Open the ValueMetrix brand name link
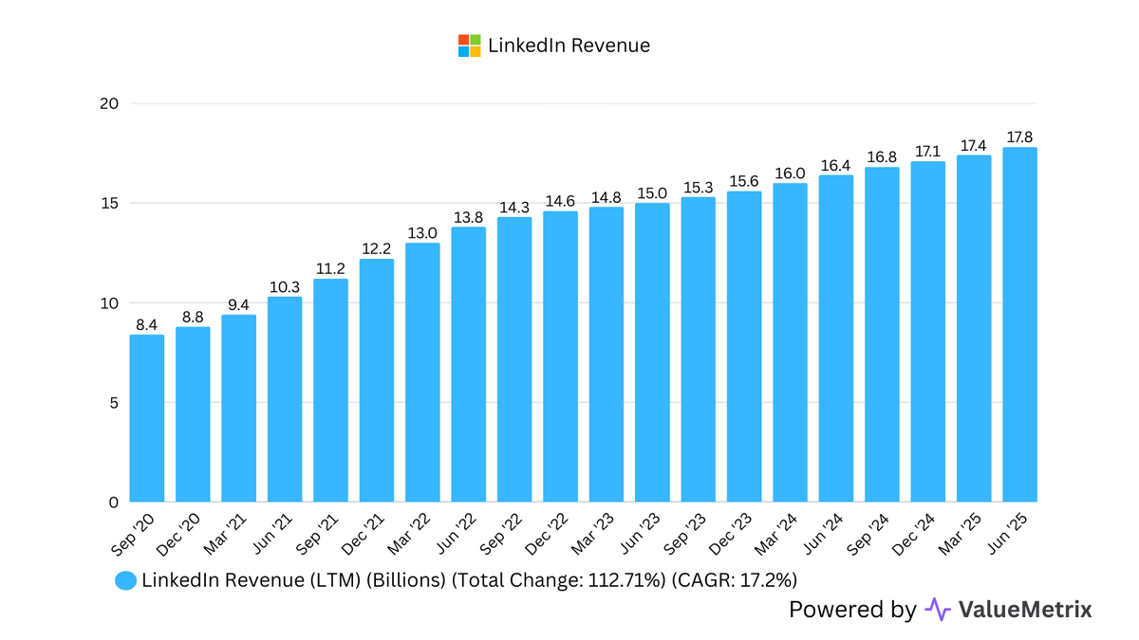Viewport: 1139px width, 640px height. (x=1025, y=609)
